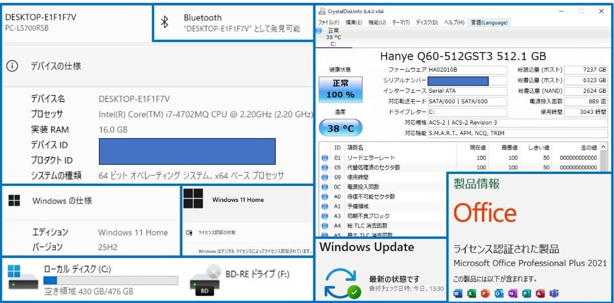Click the Excel icon in Office product info
614x303 pixels.
[x=471, y=293]
